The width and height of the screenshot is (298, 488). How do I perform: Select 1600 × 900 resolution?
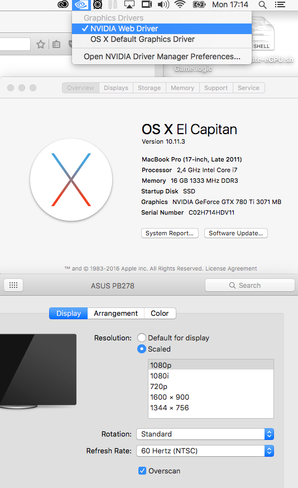pyautogui.click(x=211, y=397)
